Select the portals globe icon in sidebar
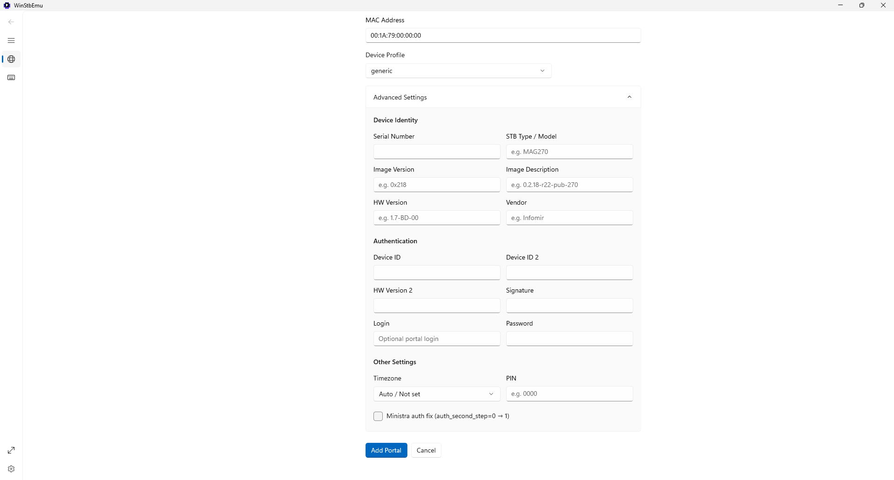Viewport: 894px width, 480px height. [x=11, y=59]
